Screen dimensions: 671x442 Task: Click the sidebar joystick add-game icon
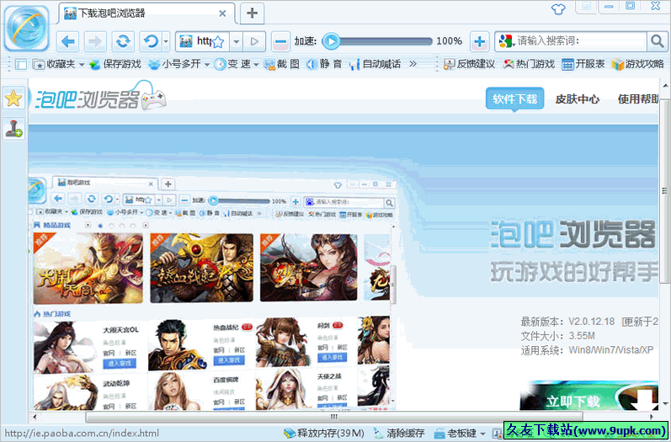[x=13, y=128]
